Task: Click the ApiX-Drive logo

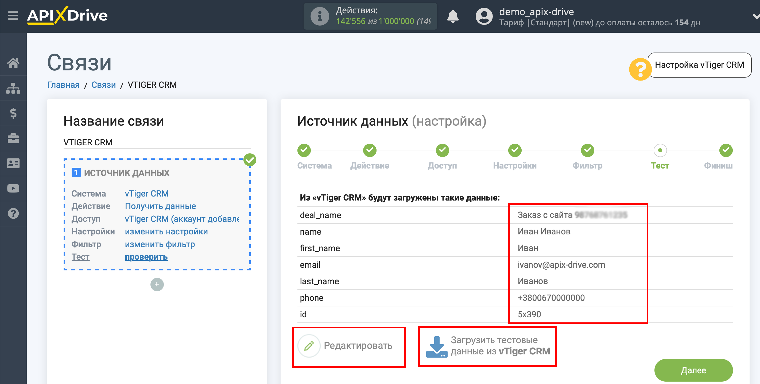Action: (x=67, y=15)
